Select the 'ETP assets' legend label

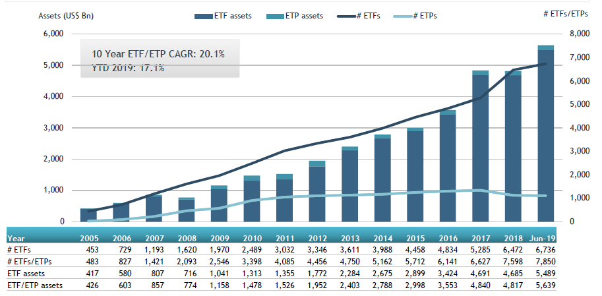[305, 16]
